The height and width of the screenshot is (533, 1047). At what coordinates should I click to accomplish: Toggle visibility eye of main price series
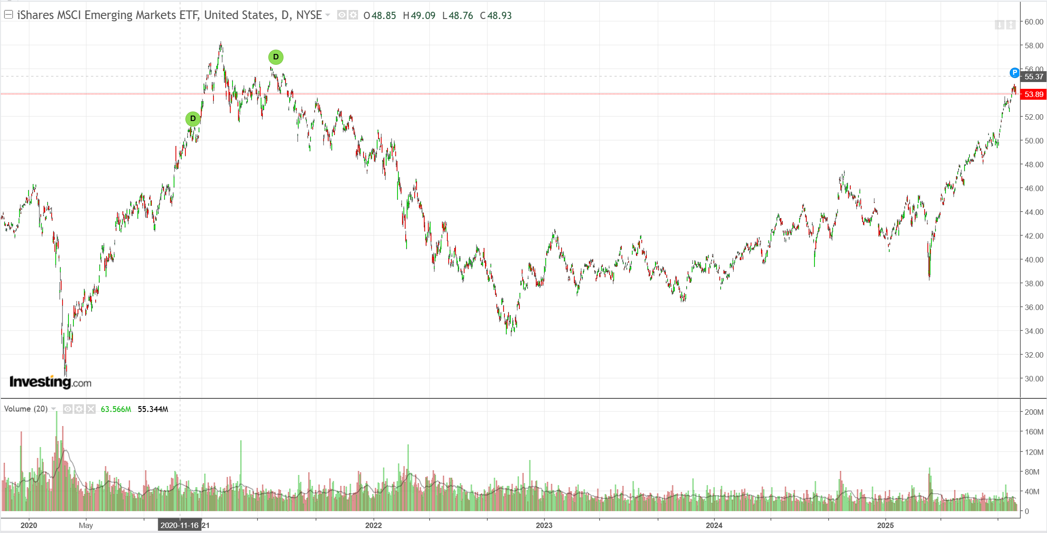(342, 15)
